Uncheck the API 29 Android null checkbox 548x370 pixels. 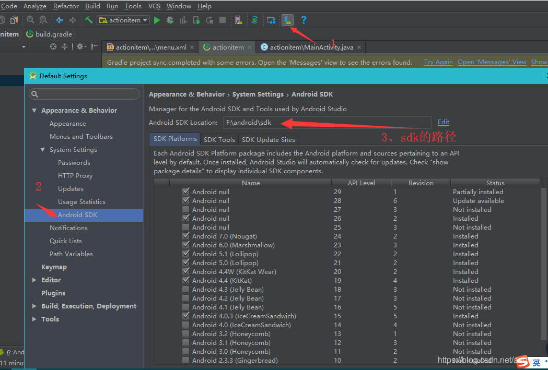tap(186, 192)
